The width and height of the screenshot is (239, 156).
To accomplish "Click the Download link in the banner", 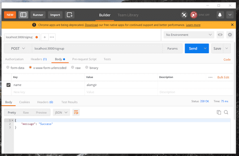I will tap(91, 25).
